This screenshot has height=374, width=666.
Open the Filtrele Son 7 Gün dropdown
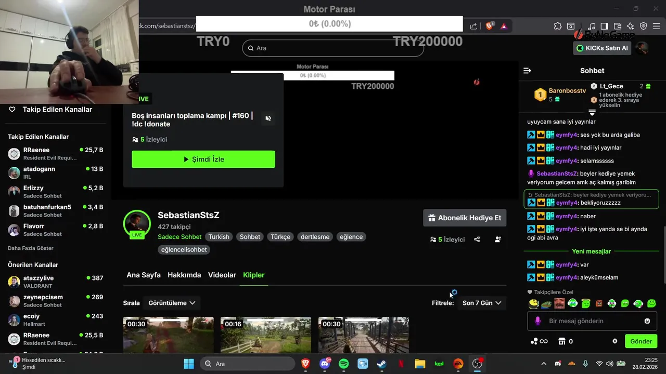(482, 303)
